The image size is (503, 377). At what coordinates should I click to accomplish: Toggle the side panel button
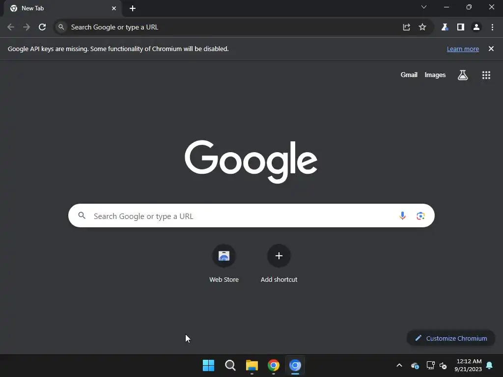[x=461, y=27]
